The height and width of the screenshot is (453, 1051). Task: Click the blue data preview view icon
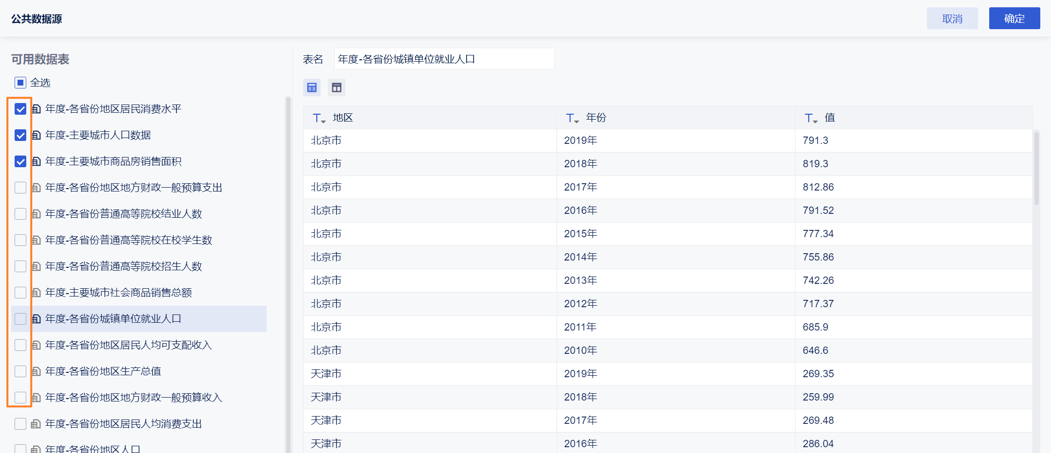click(312, 87)
